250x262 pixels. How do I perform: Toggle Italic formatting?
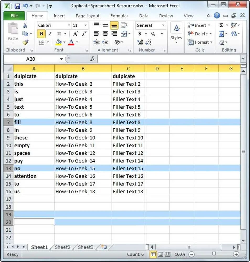50,34
